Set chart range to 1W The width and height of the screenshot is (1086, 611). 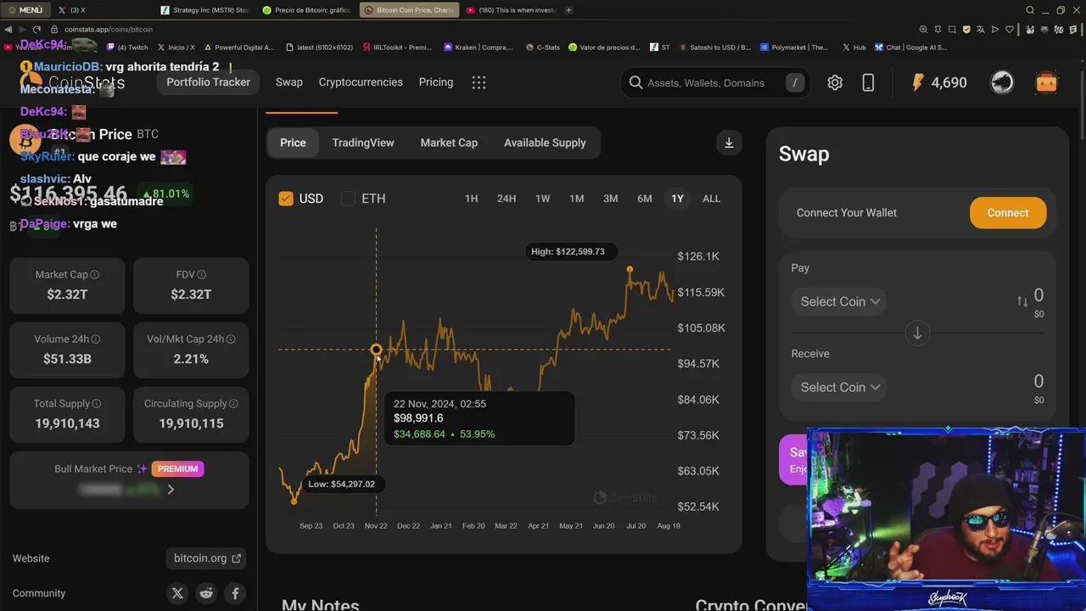coord(542,199)
